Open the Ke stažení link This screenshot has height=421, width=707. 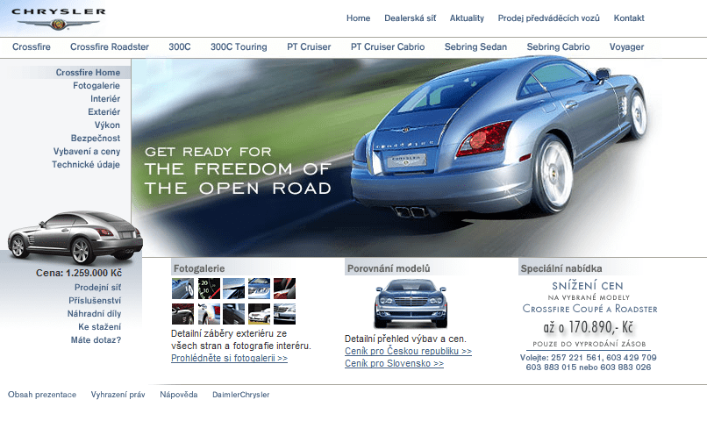point(100,327)
